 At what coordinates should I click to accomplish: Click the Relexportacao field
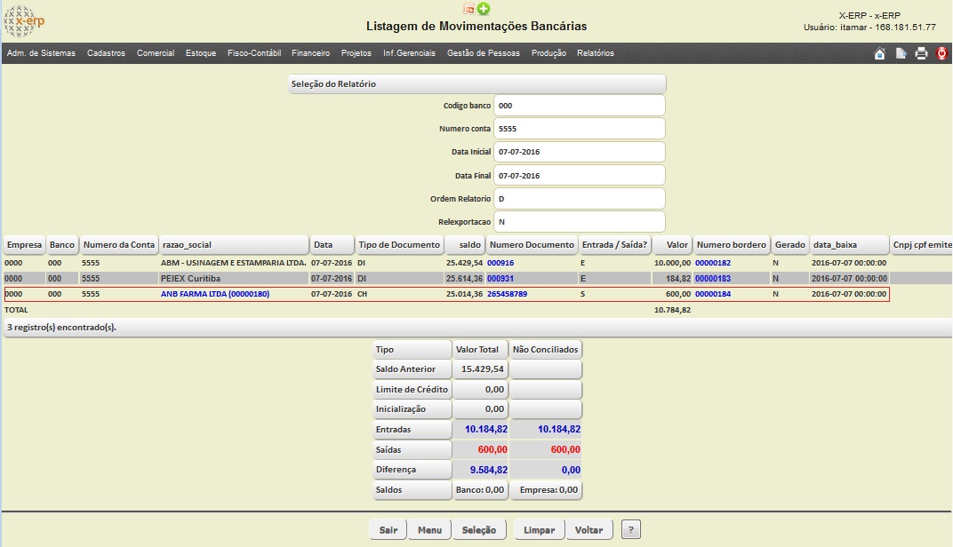(580, 222)
